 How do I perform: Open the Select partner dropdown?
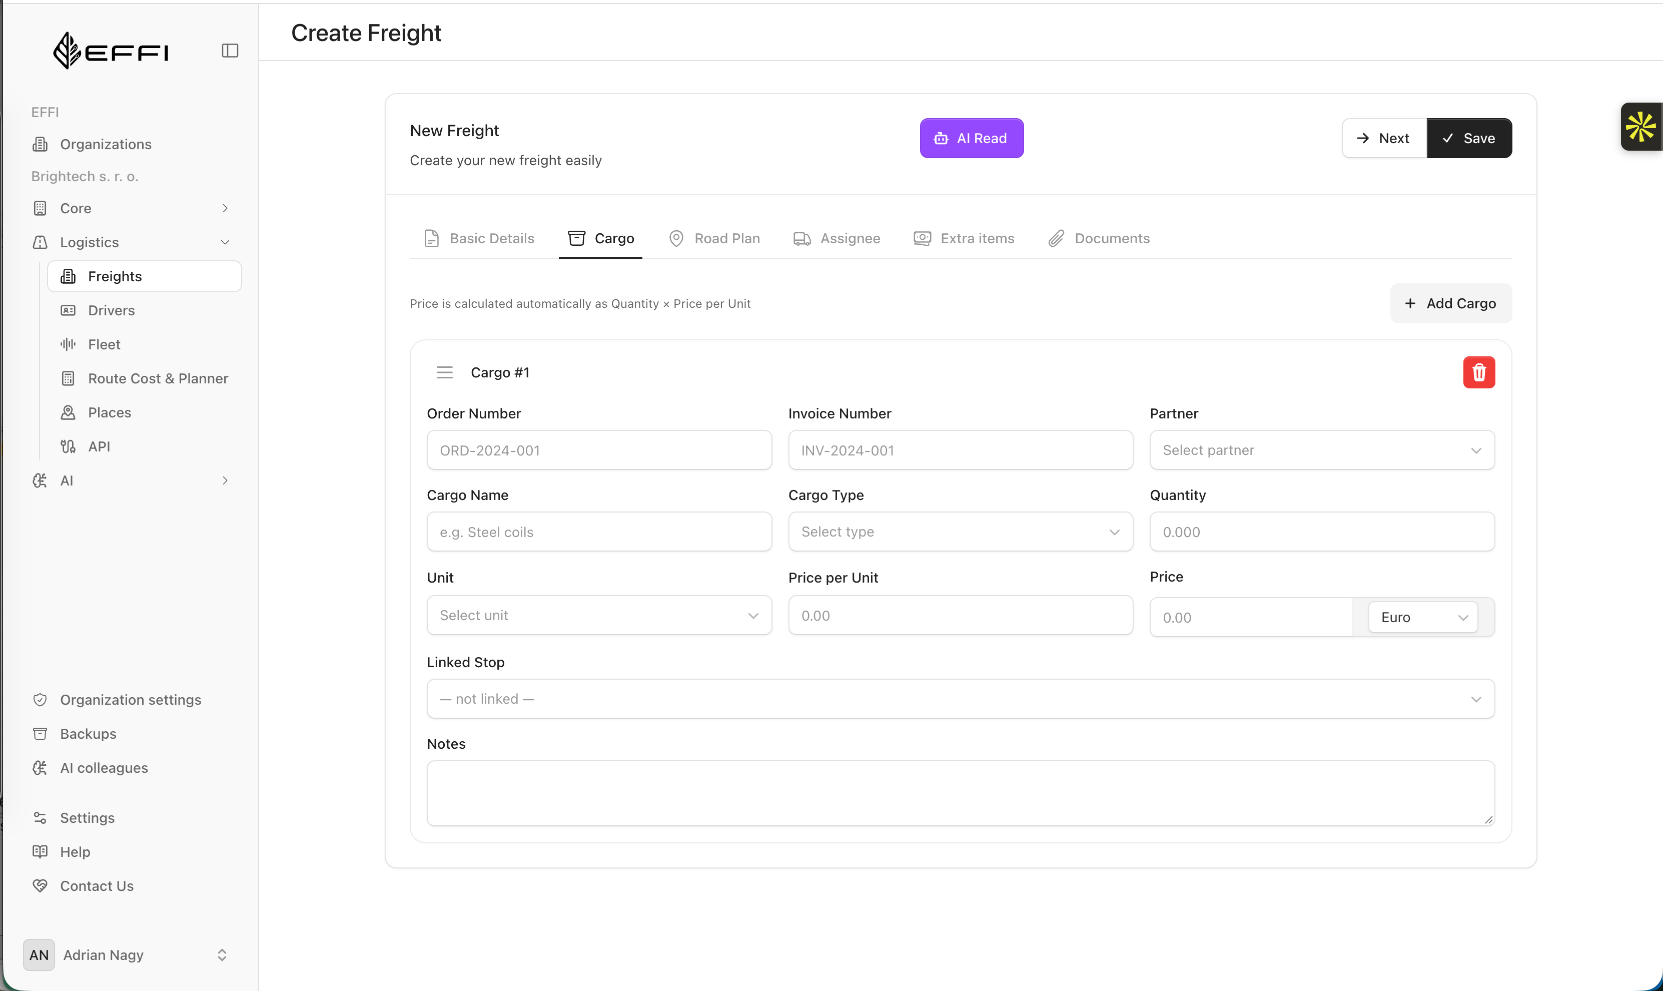tap(1321, 450)
